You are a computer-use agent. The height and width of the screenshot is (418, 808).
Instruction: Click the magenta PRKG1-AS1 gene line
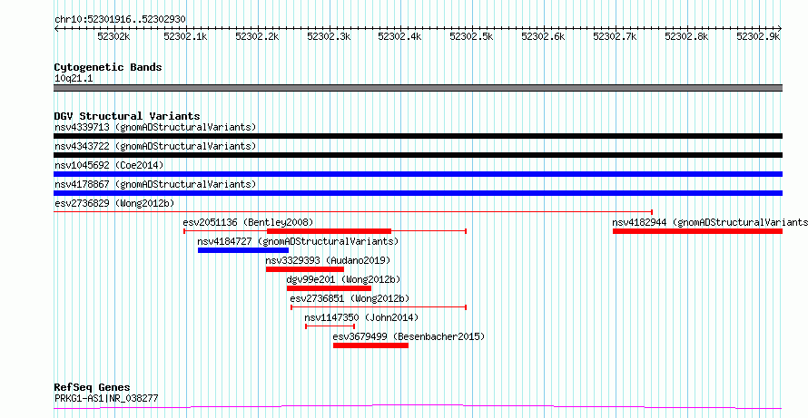tap(418, 407)
